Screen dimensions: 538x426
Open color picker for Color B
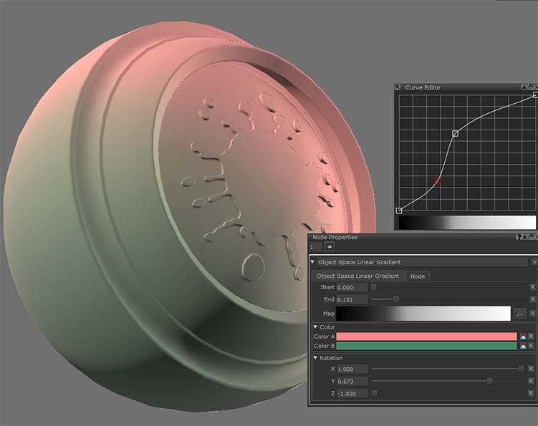[x=524, y=346]
